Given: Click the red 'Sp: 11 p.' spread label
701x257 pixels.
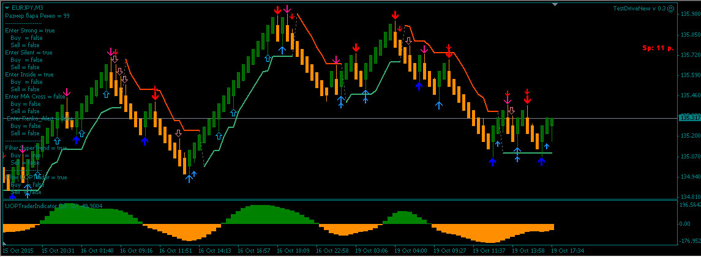Looking at the screenshot, I should point(658,48).
